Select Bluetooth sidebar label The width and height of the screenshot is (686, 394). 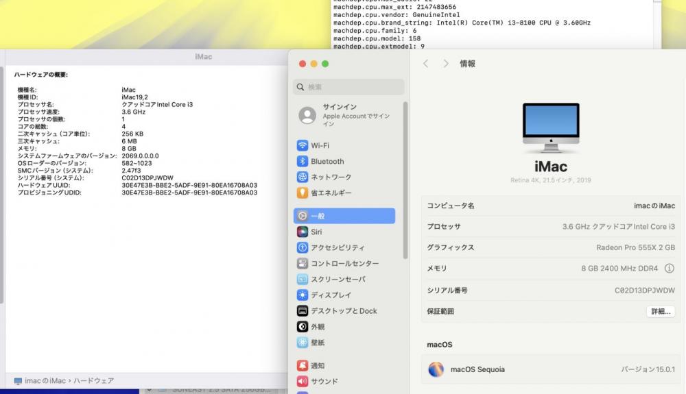[327, 161]
